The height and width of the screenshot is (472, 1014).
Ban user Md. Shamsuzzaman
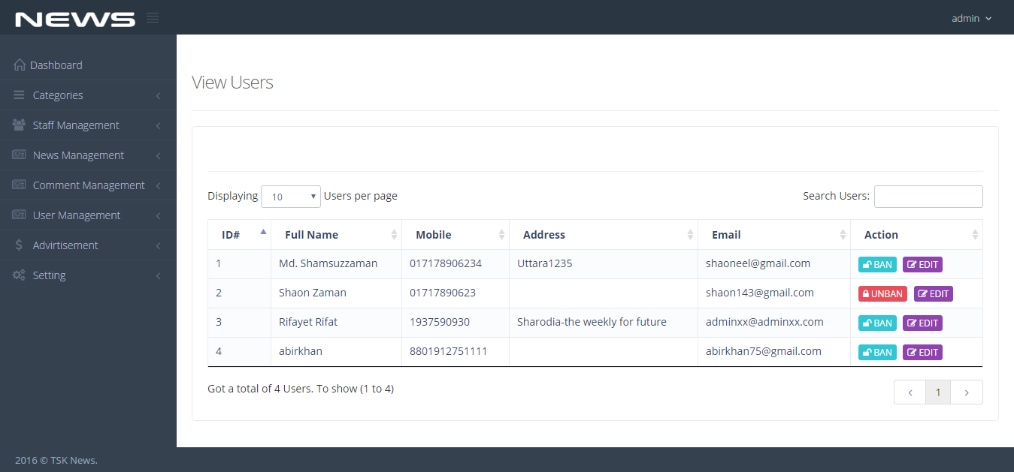[877, 264]
